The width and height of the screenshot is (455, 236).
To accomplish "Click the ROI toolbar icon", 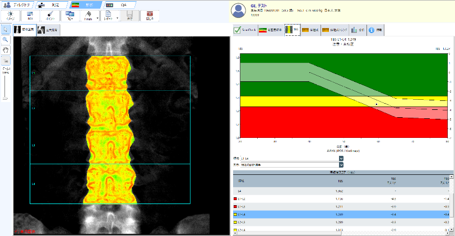I will [x=30, y=15].
